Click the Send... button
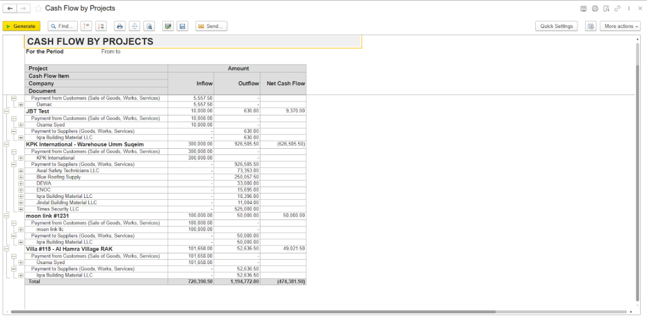Viewport: 647px width, 319px height. (x=211, y=26)
